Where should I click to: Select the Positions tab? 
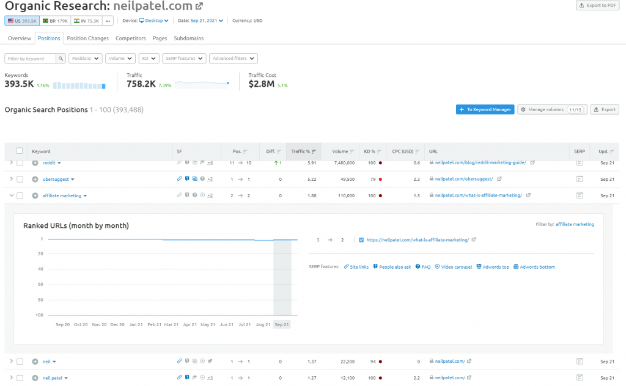click(x=49, y=38)
